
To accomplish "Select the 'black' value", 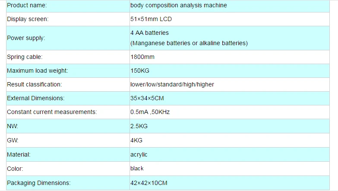I will click(137, 169).
